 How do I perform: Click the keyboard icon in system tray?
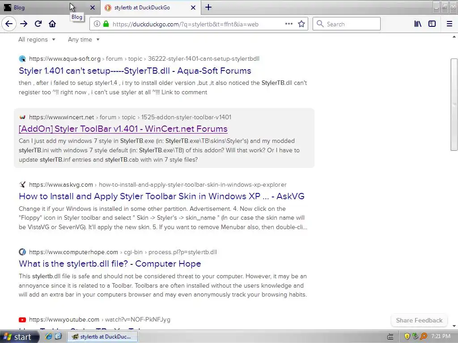pyautogui.click(x=390, y=337)
